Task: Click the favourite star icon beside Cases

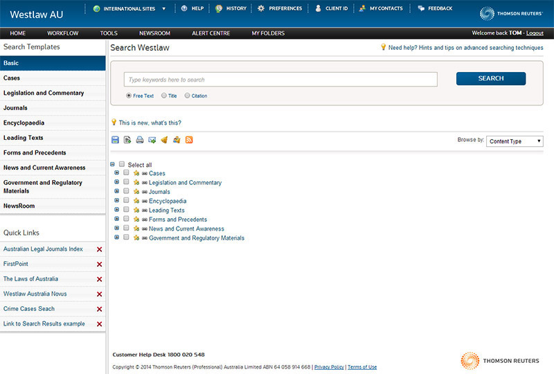Action: click(136, 173)
